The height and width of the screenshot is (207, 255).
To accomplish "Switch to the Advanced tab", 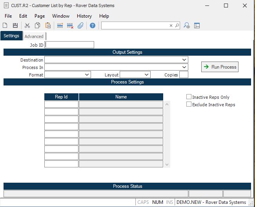I will [34, 36].
